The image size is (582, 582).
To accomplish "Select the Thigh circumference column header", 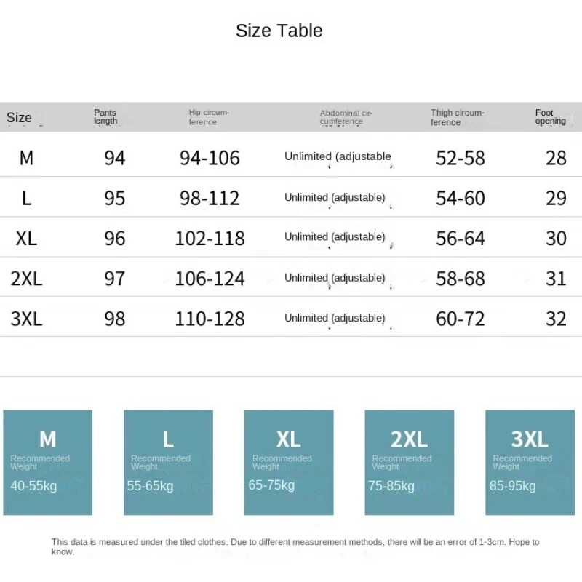I will point(457,117).
